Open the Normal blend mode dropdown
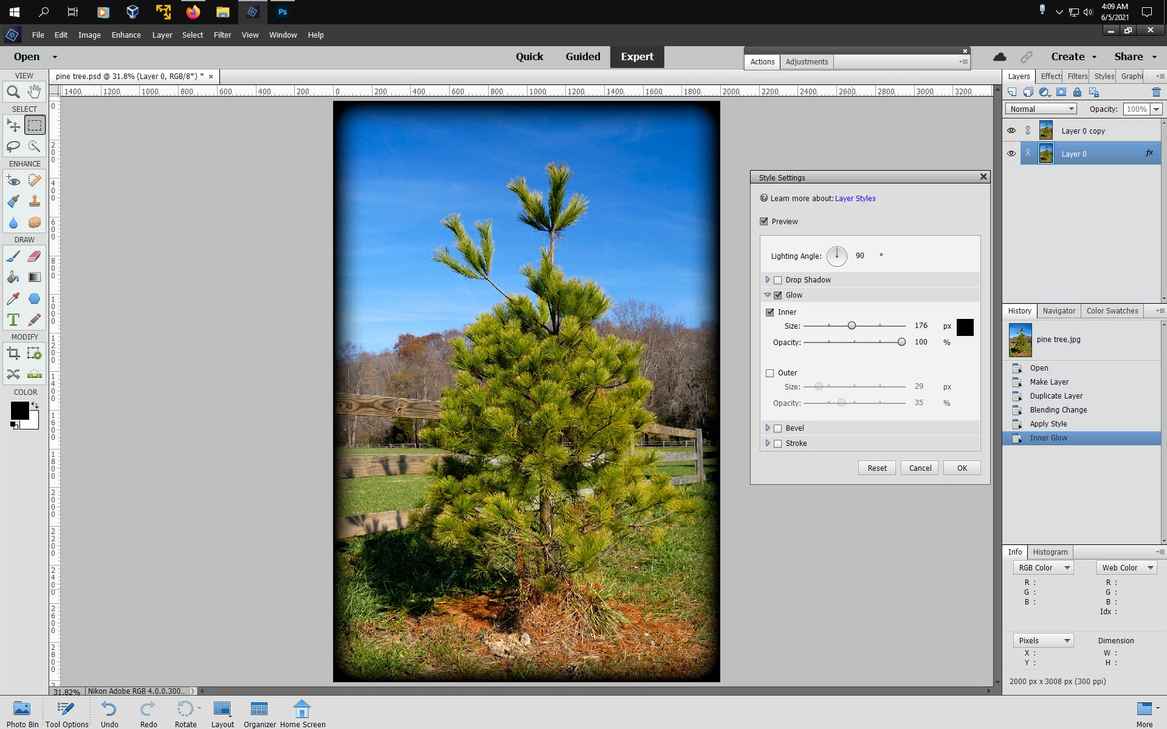The height and width of the screenshot is (729, 1167). 1042,109
